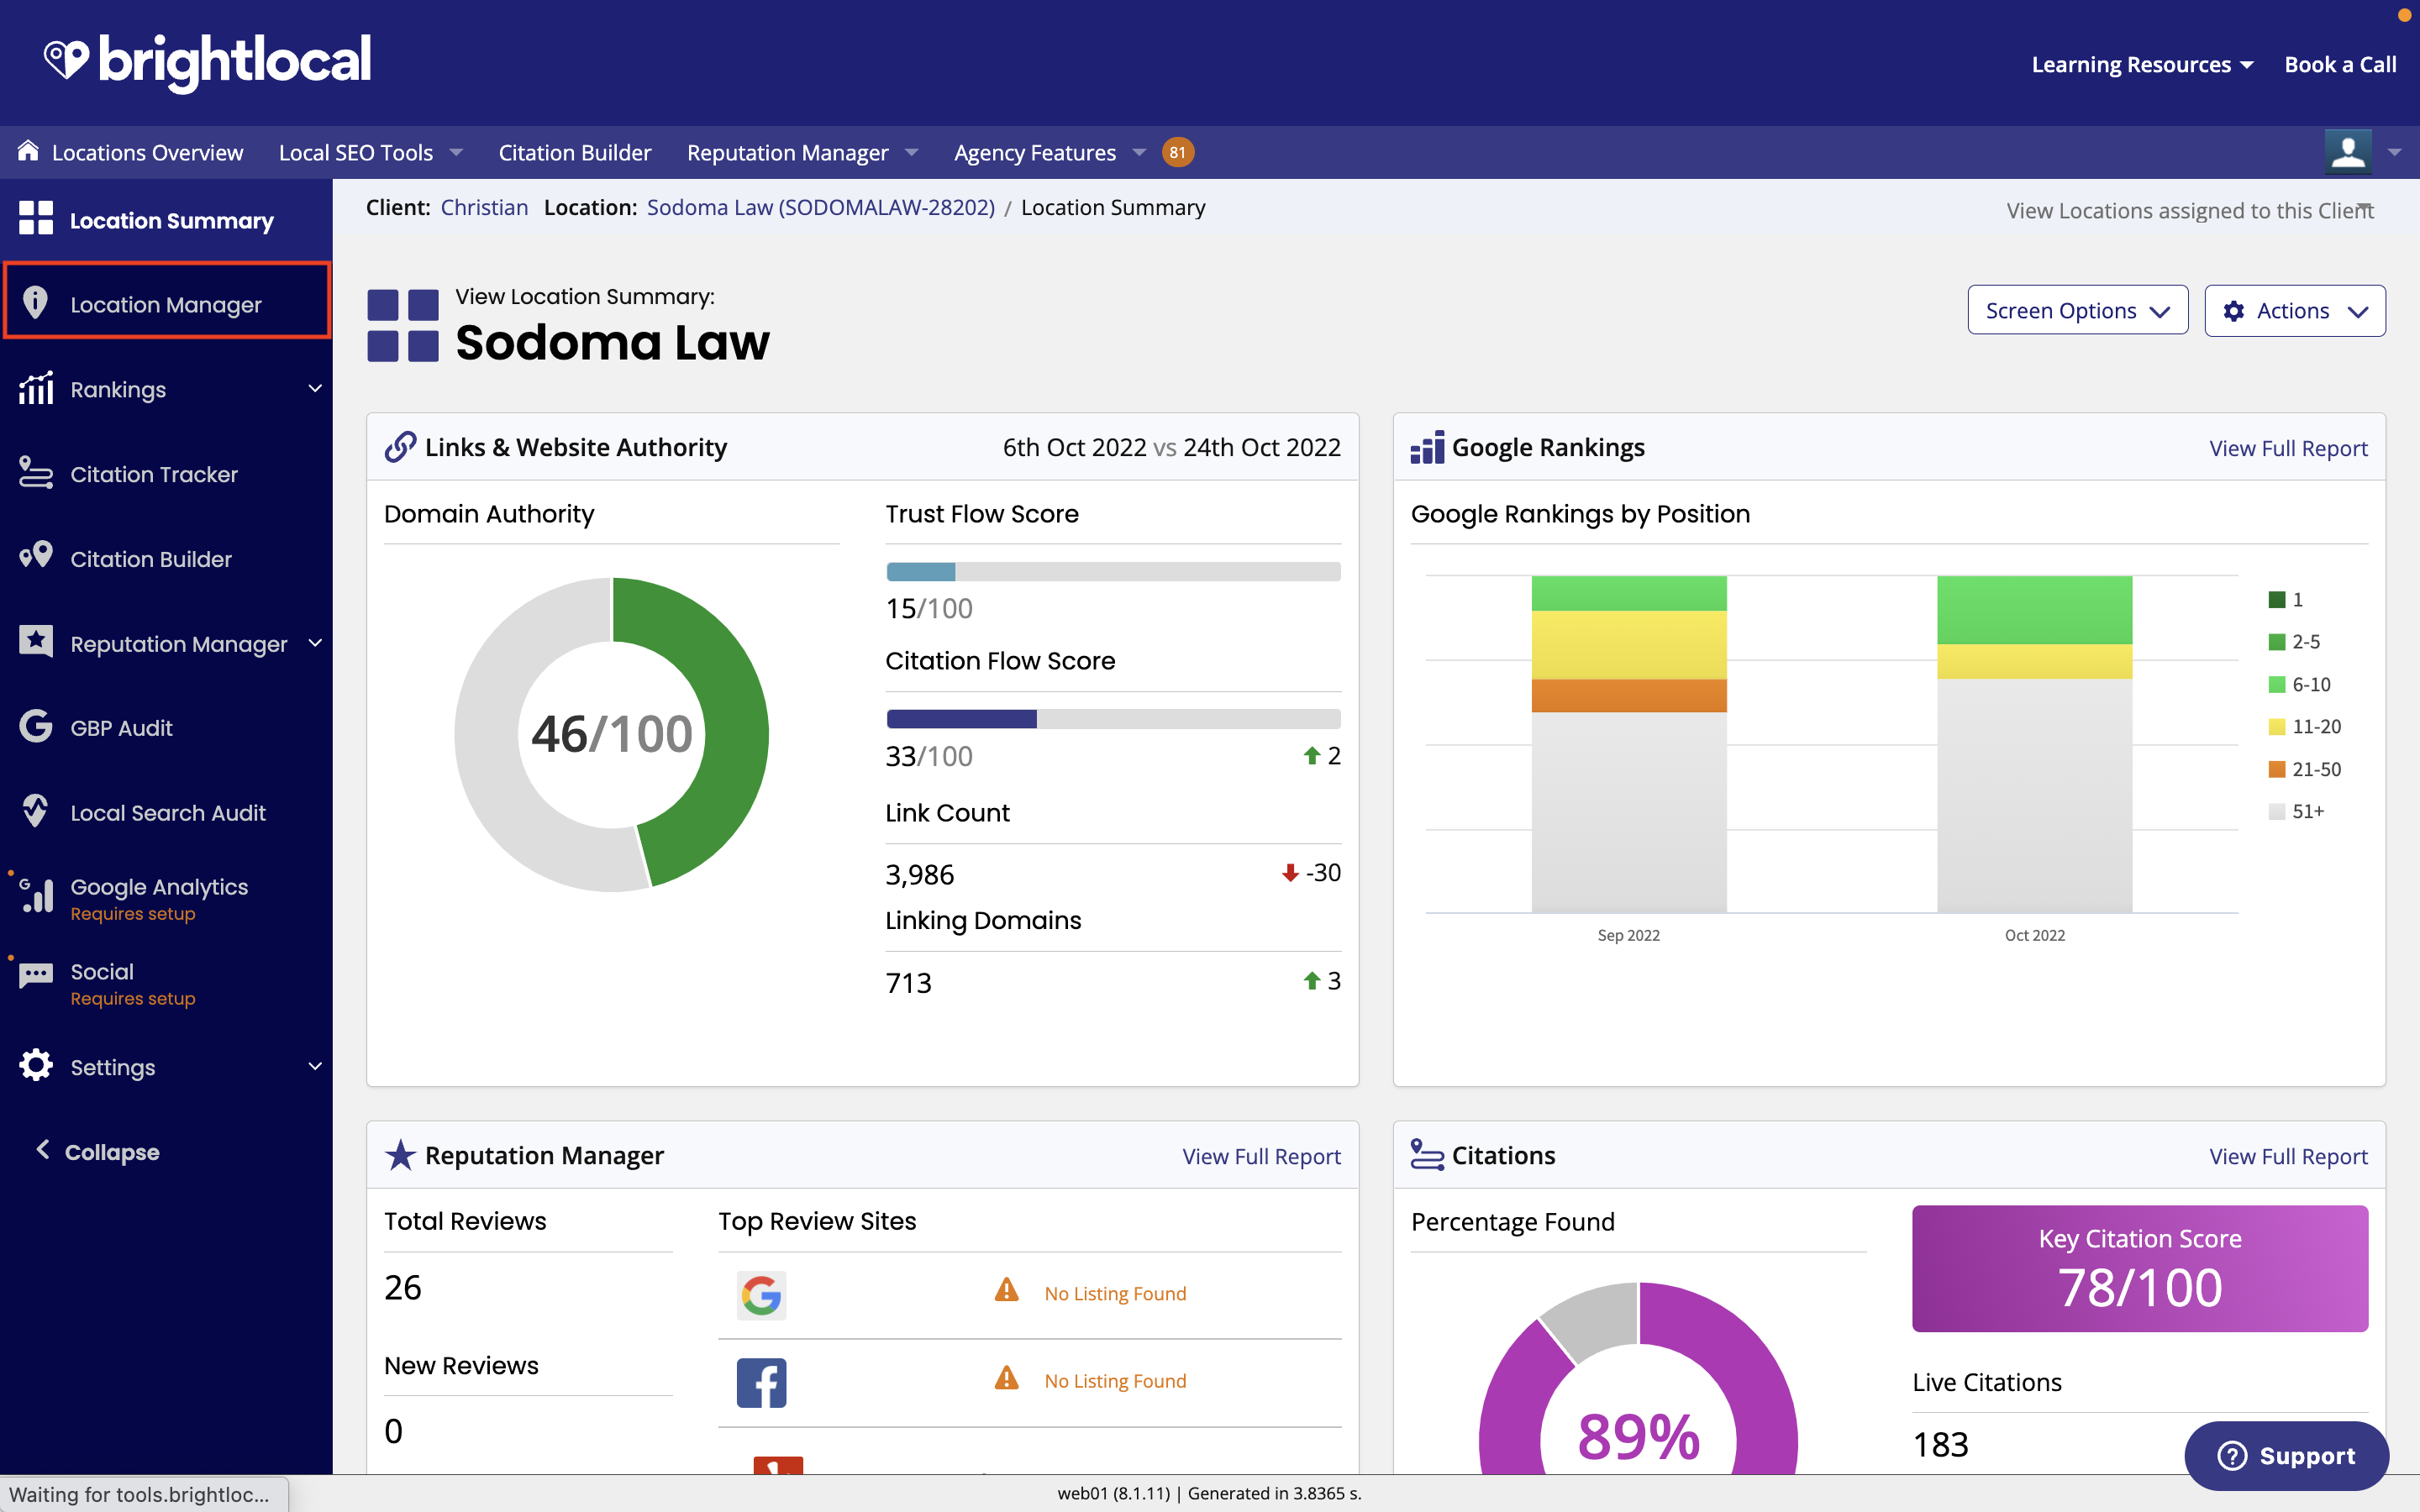View Full Report for Google Rankings

click(2288, 448)
